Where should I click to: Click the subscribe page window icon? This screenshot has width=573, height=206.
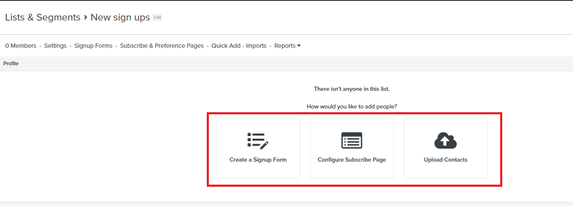pos(352,141)
